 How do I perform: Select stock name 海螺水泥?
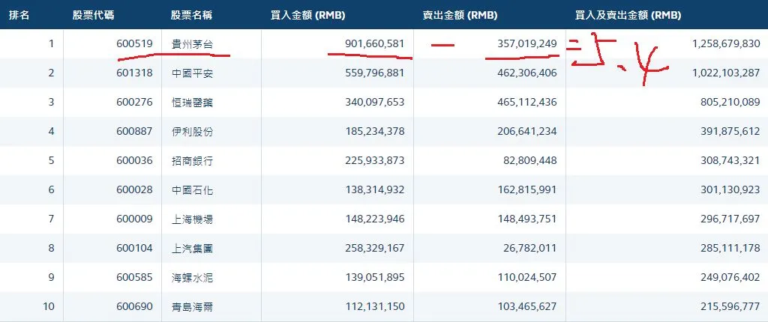(191, 278)
